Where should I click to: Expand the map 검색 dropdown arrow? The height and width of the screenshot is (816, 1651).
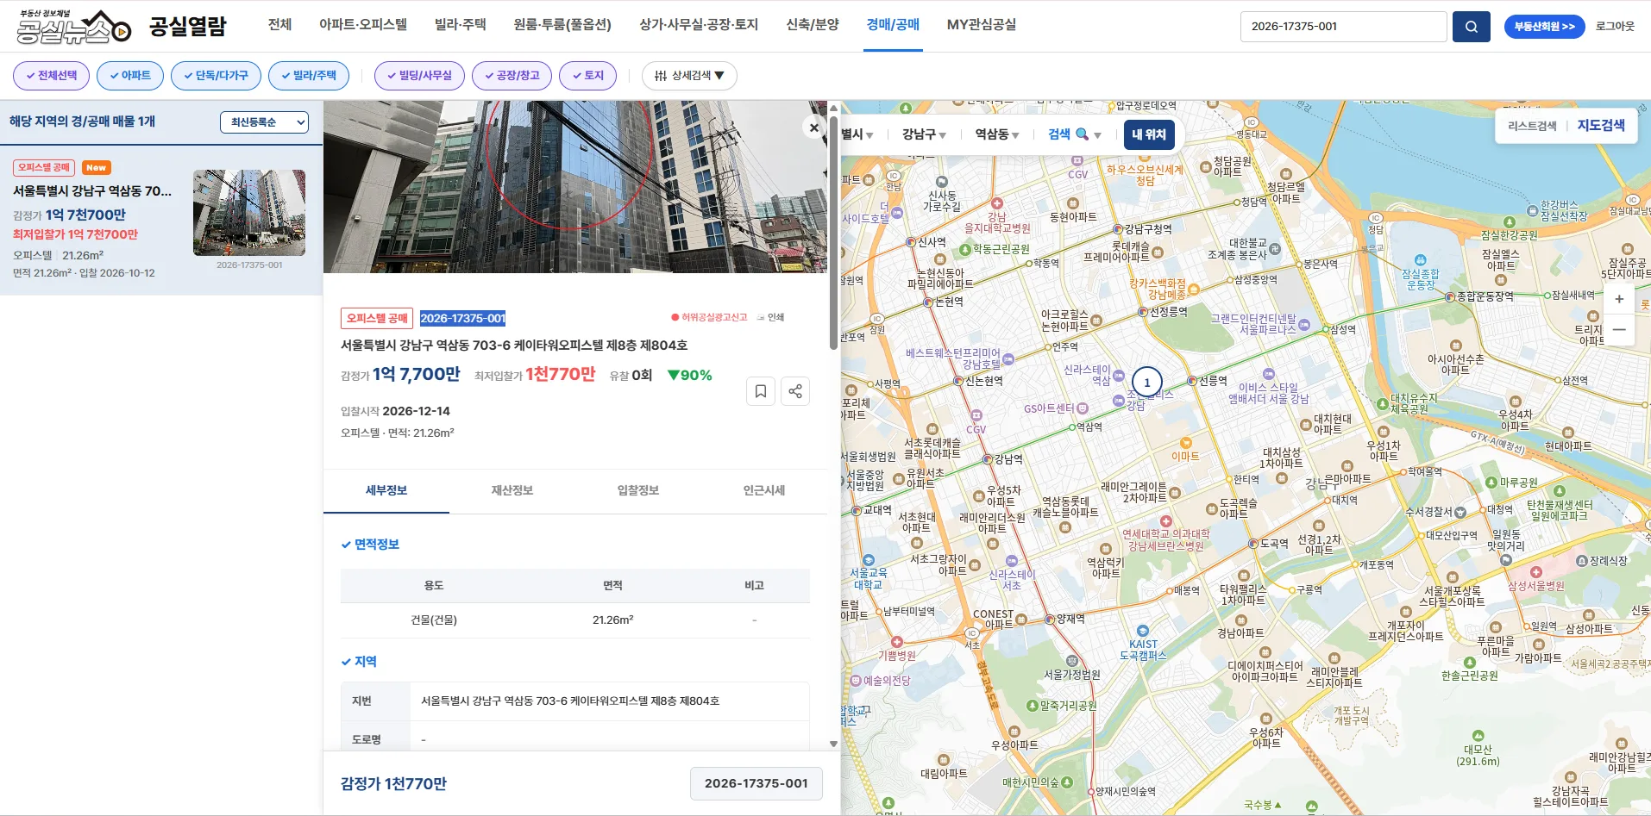pos(1097,135)
